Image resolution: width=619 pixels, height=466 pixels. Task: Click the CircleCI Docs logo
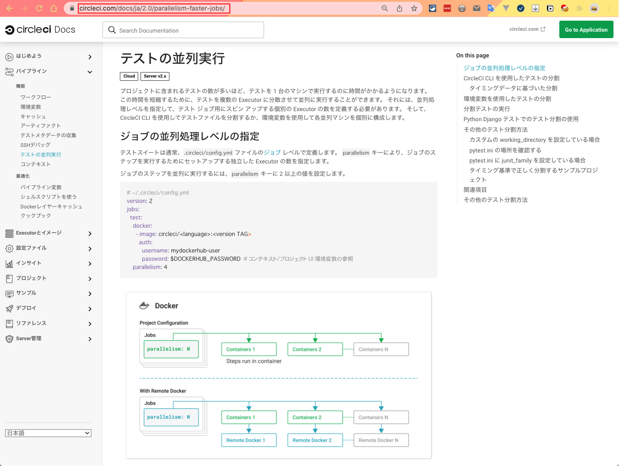click(x=40, y=30)
